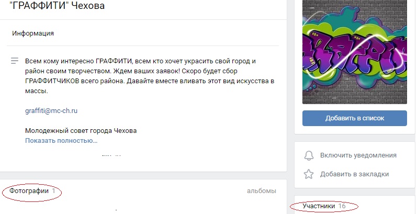
Task: Click the Молодежный совет города Чехова line
Action: (x=81, y=131)
